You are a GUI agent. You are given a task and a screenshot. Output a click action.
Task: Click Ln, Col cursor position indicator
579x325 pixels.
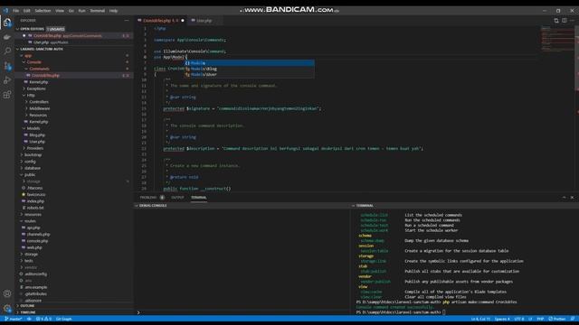480,319
